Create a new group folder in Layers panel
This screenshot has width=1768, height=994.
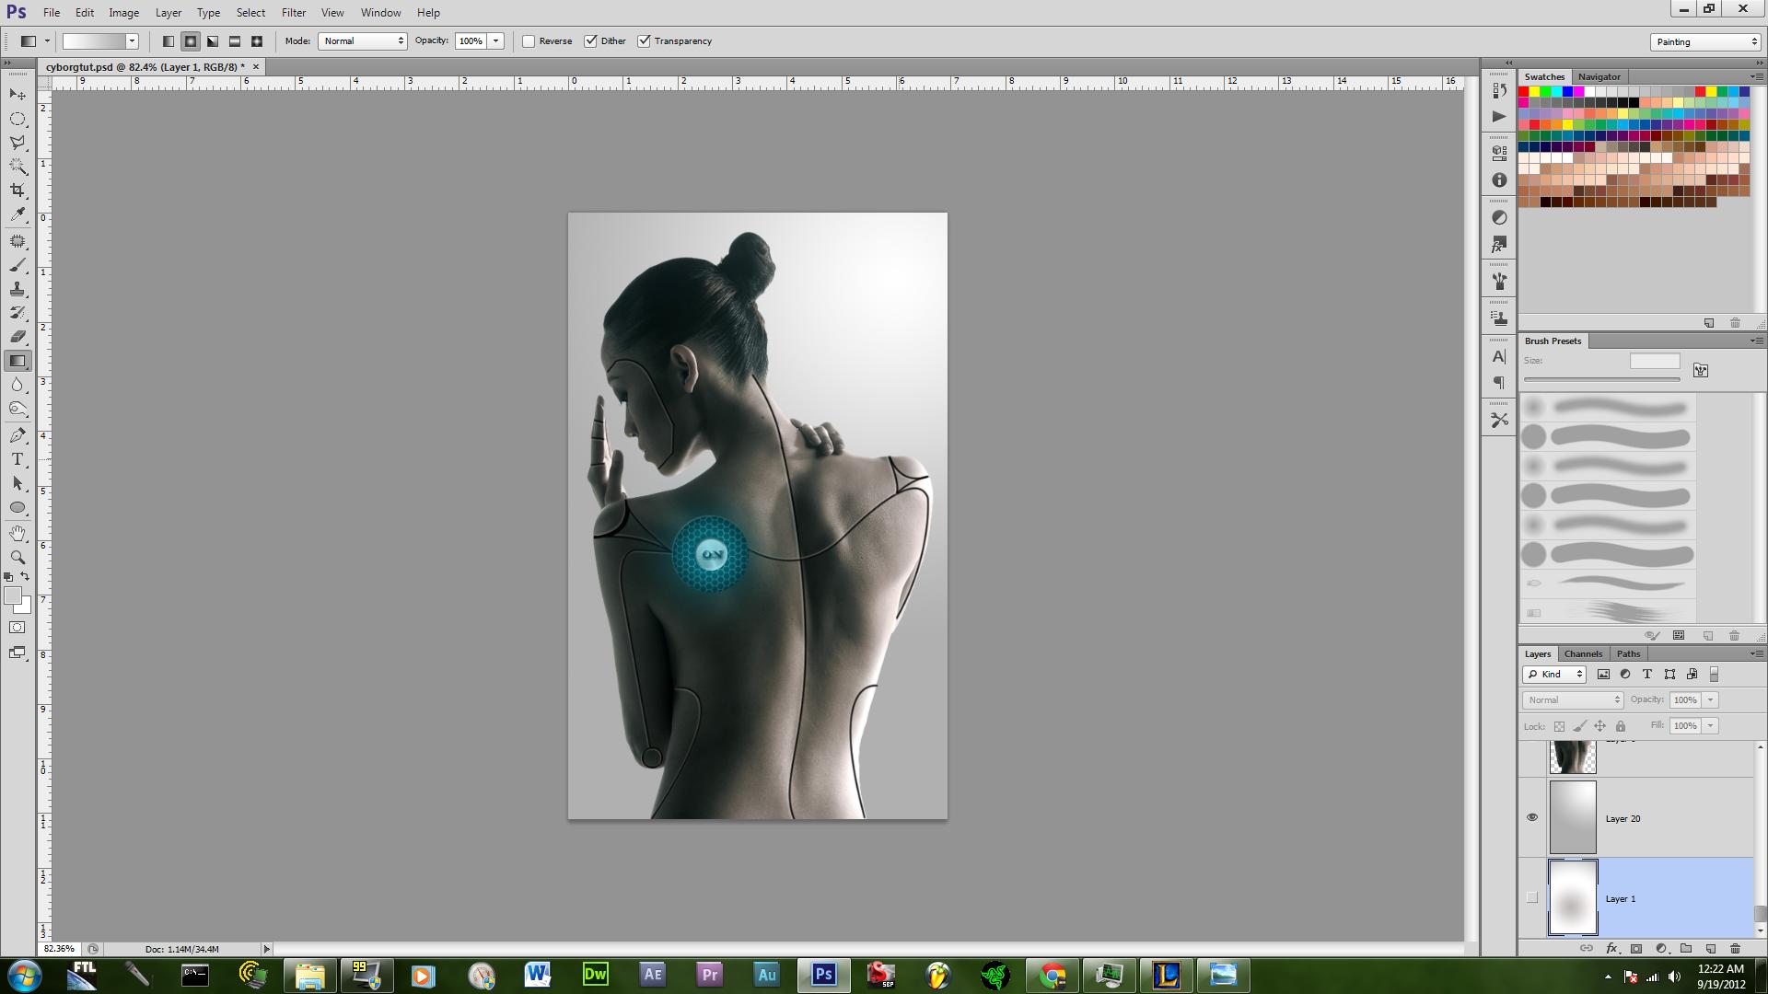1686,948
